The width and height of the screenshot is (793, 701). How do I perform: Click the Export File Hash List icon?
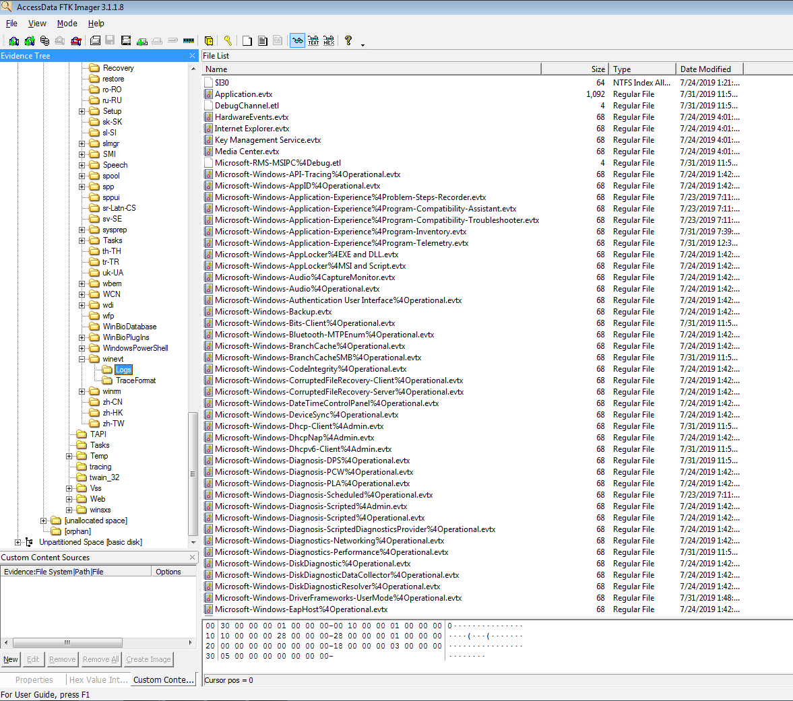pyautogui.click(x=263, y=41)
